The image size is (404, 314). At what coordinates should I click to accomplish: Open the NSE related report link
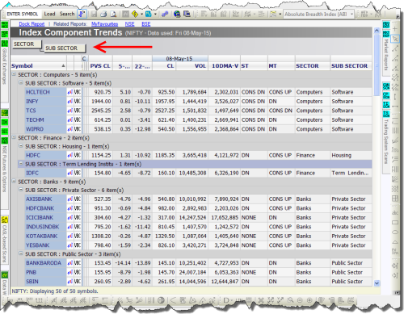pos(129,24)
